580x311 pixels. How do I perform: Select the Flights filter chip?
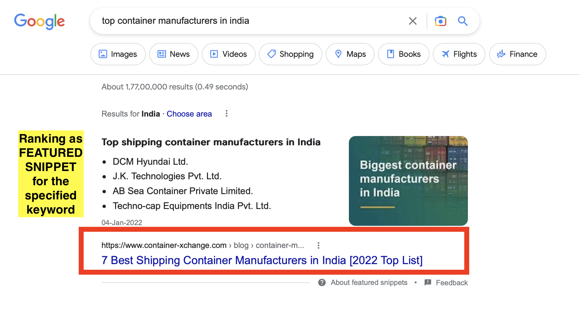459,54
